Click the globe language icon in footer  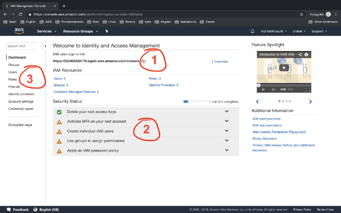coord(35,210)
